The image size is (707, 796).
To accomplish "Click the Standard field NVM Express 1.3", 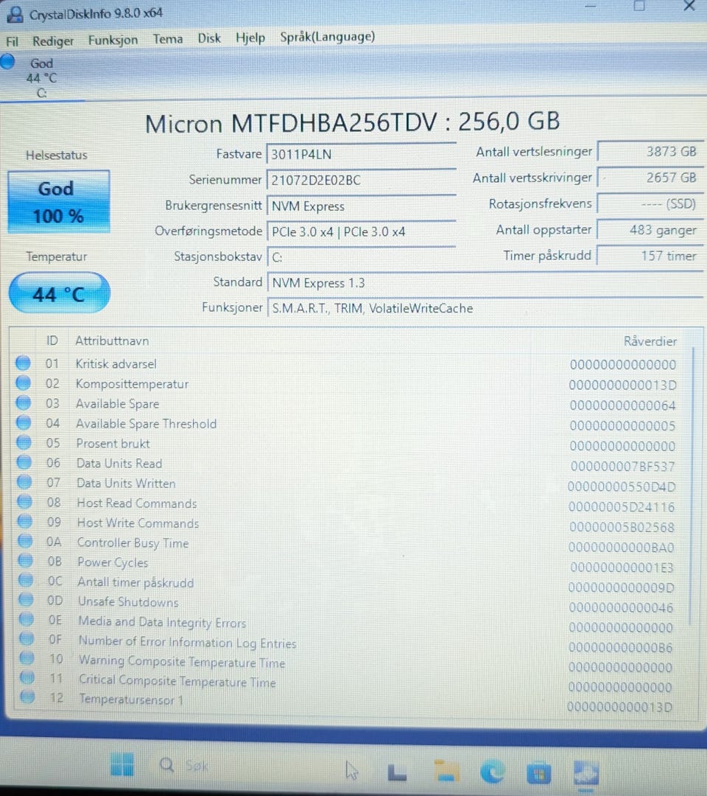I will (485, 283).
